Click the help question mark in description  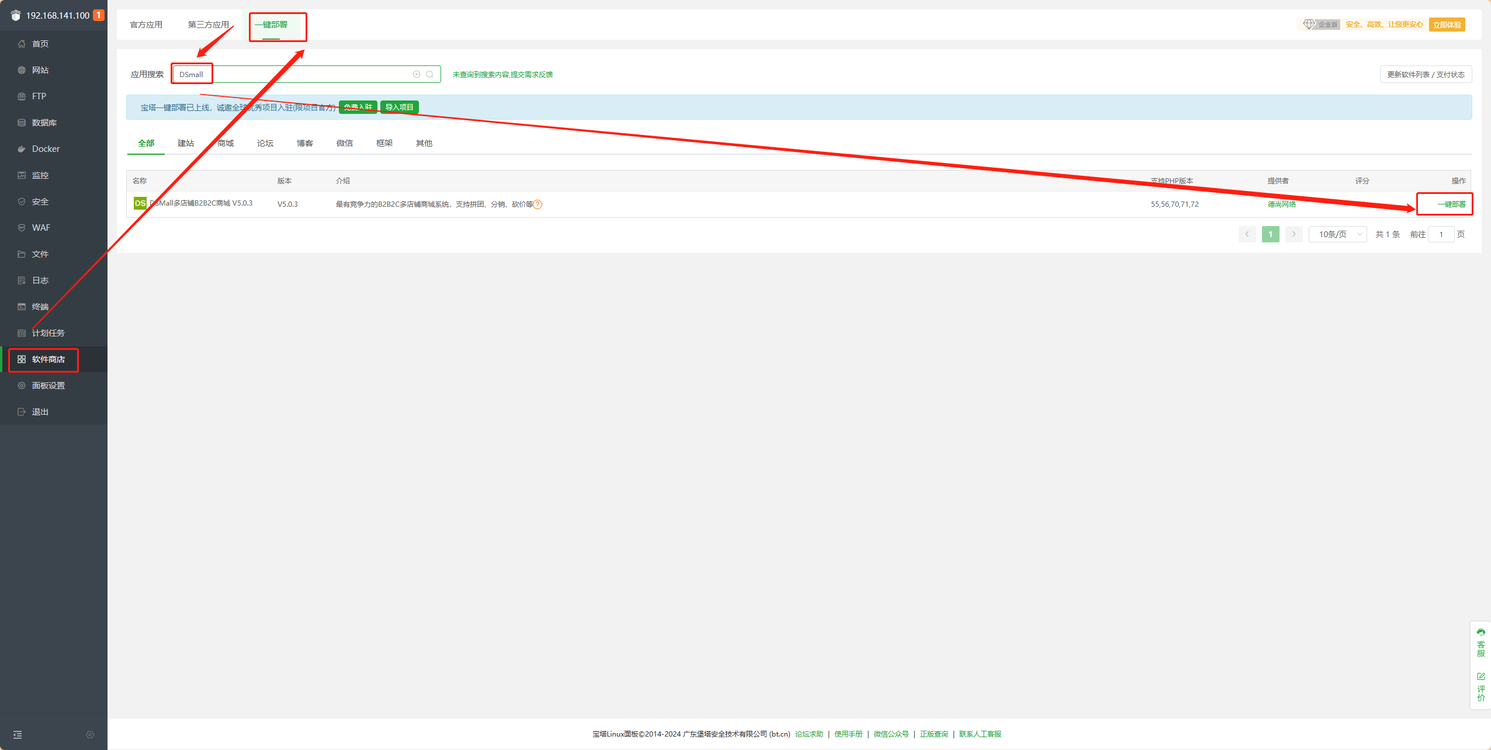click(538, 204)
